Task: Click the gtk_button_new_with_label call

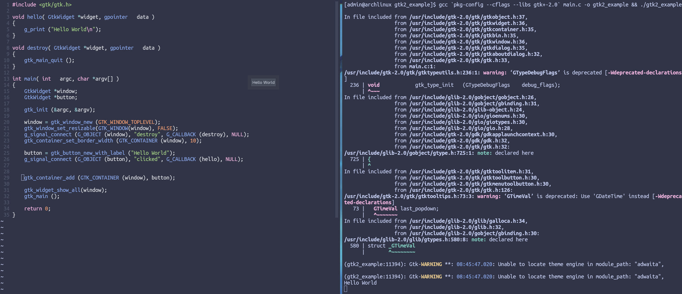Action: pos(88,153)
